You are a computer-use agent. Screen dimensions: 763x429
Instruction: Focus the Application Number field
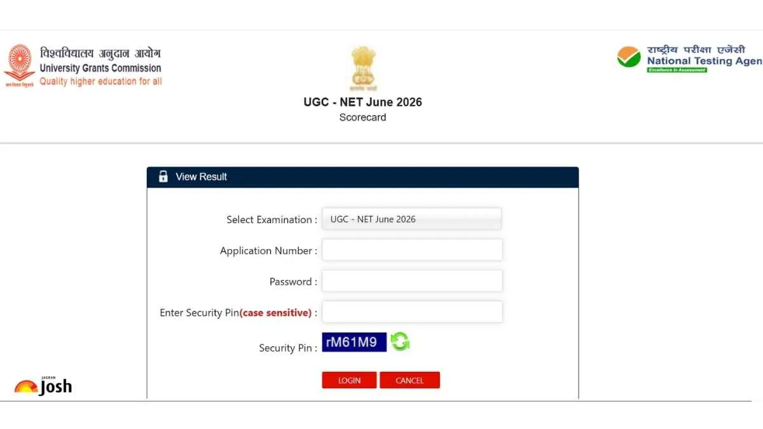[x=412, y=250]
